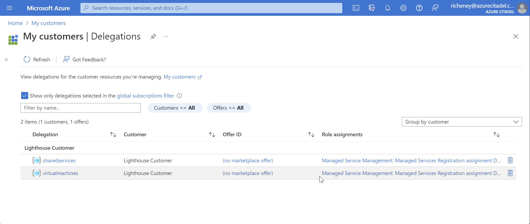Open the Offers == All filter

(229, 108)
